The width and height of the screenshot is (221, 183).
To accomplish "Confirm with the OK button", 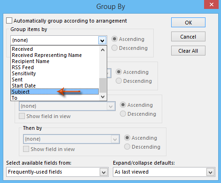I will coord(188,23).
